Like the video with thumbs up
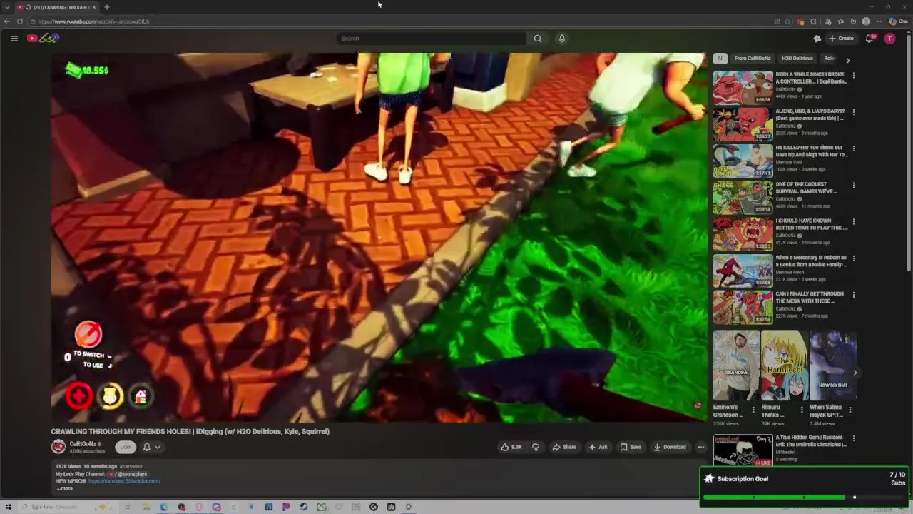 coord(511,447)
